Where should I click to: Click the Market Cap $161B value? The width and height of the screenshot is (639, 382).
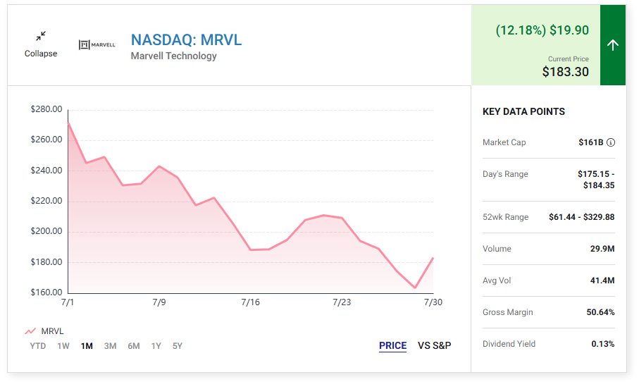pyautogui.click(x=591, y=142)
